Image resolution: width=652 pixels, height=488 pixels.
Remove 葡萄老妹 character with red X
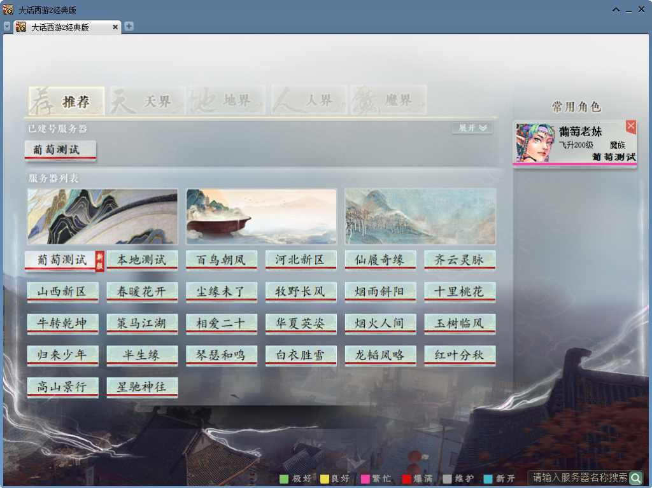coord(631,127)
